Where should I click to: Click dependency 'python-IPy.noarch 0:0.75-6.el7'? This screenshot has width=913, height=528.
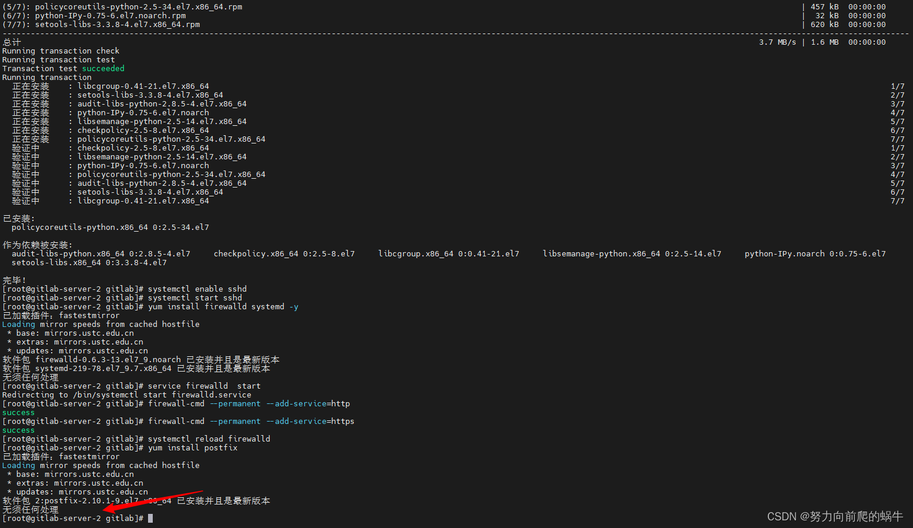tap(815, 254)
